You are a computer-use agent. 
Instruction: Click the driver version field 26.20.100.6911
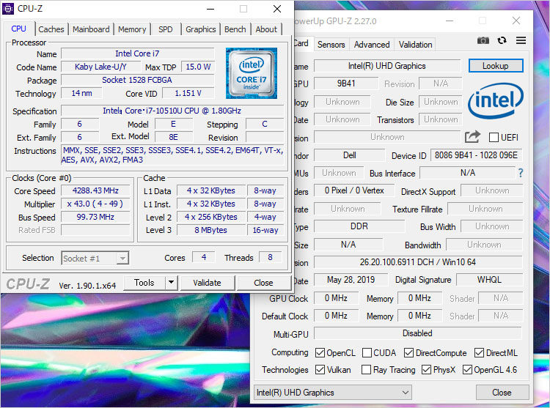pyautogui.click(x=418, y=262)
